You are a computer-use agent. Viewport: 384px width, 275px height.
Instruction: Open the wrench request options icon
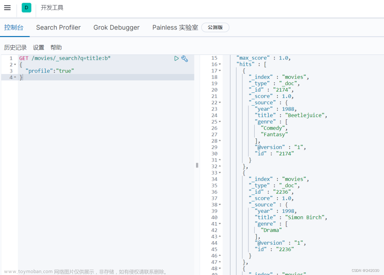click(x=185, y=58)
